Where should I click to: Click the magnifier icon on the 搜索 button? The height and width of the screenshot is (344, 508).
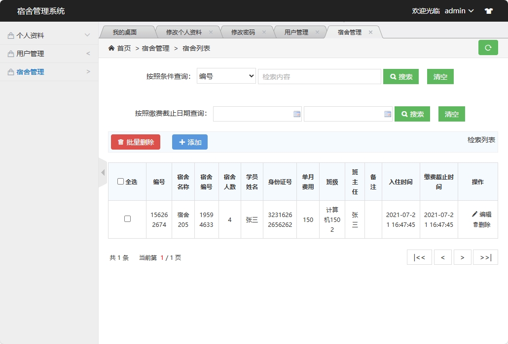tap(393, 76)
